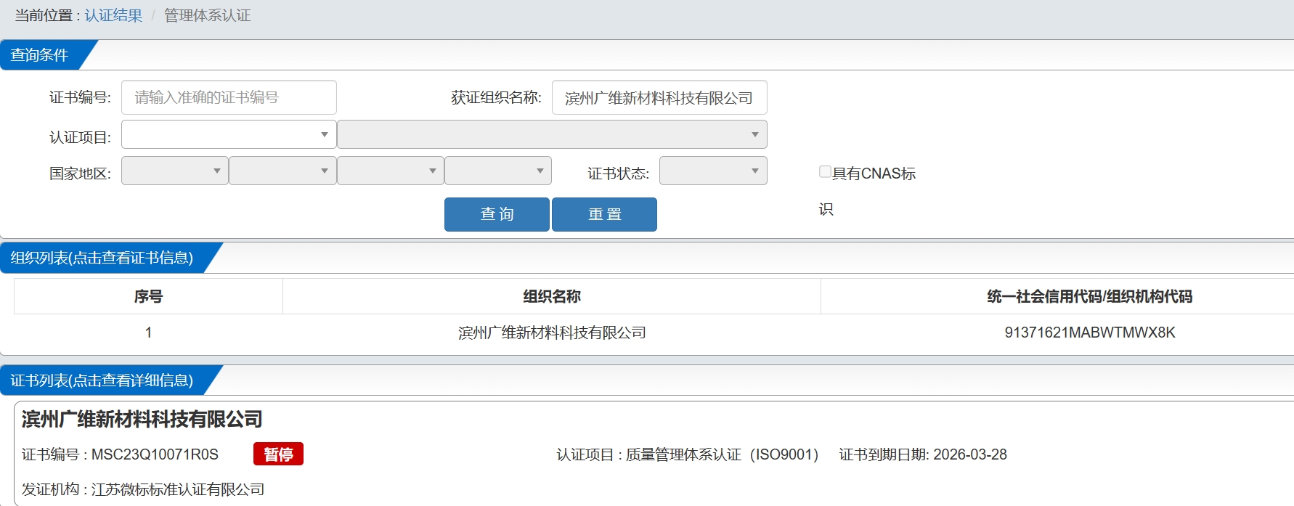1294x506 pixels.
Task: Click the expiry date 2026-03-28
Action: [x=970, y=454]
